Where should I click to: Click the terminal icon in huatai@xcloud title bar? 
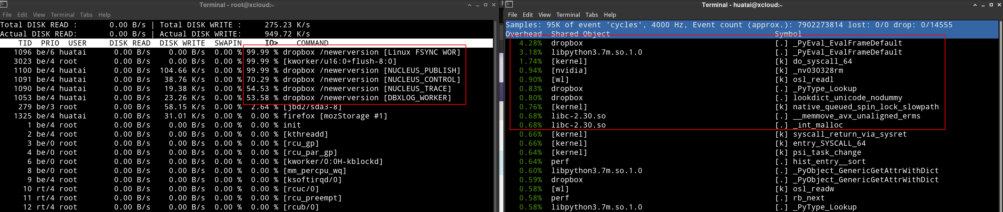click(509, 5)
